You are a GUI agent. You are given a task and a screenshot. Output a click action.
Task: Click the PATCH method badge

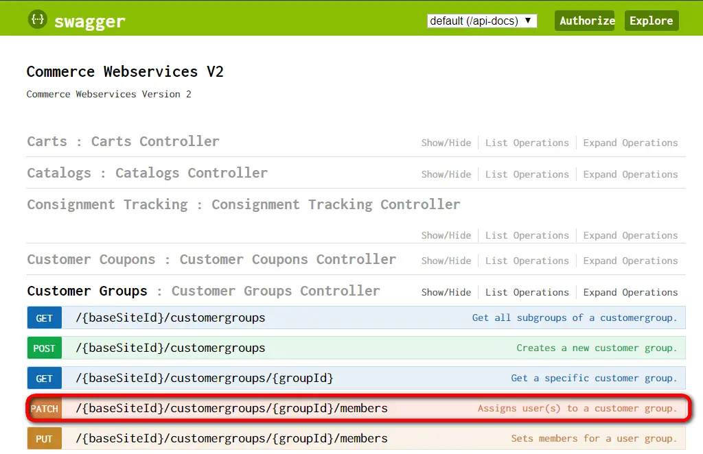pyautogui.click(x=45, y=408)
